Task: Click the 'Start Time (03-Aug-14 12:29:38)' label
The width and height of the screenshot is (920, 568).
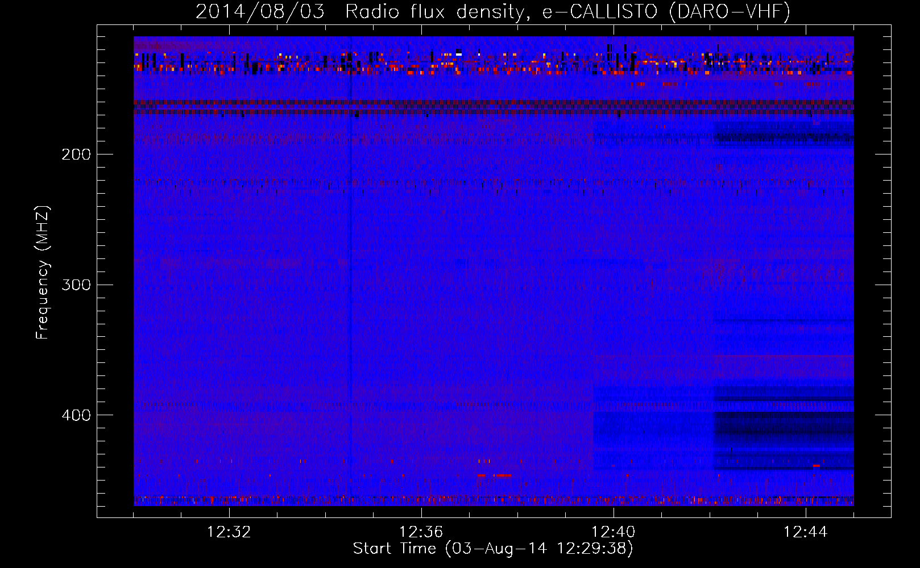Action: pyautogui.click(x=493, y=549)
